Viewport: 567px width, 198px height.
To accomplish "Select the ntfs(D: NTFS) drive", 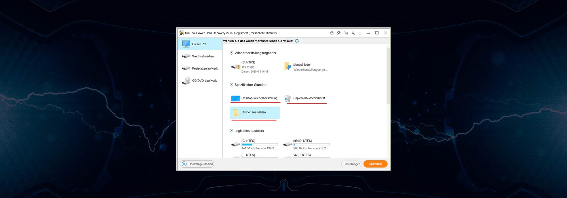I will click(307, 145).
